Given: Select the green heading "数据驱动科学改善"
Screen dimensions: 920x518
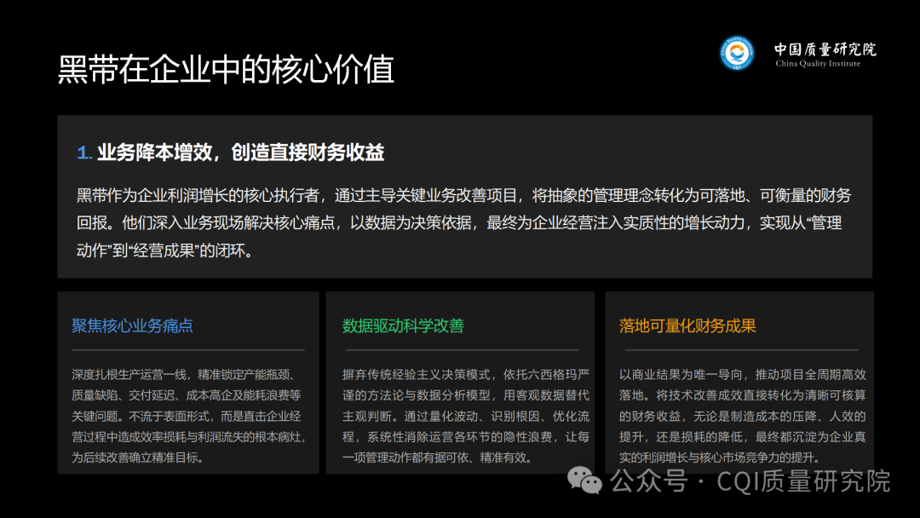Looking at the screenshot, I should tap(403, 325).
